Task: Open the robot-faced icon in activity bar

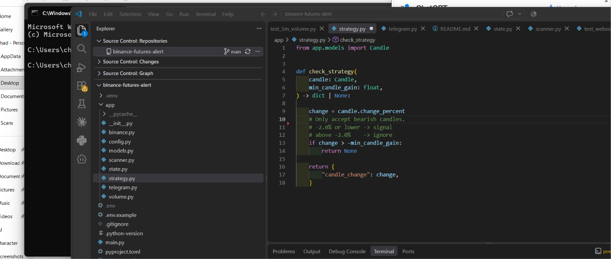Action: pyautogui.click(x=82, y=159)
